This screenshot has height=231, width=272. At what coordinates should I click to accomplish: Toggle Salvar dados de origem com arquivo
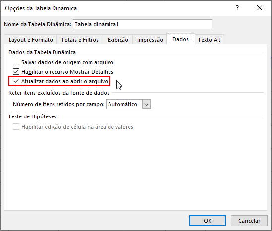[16, 62]
